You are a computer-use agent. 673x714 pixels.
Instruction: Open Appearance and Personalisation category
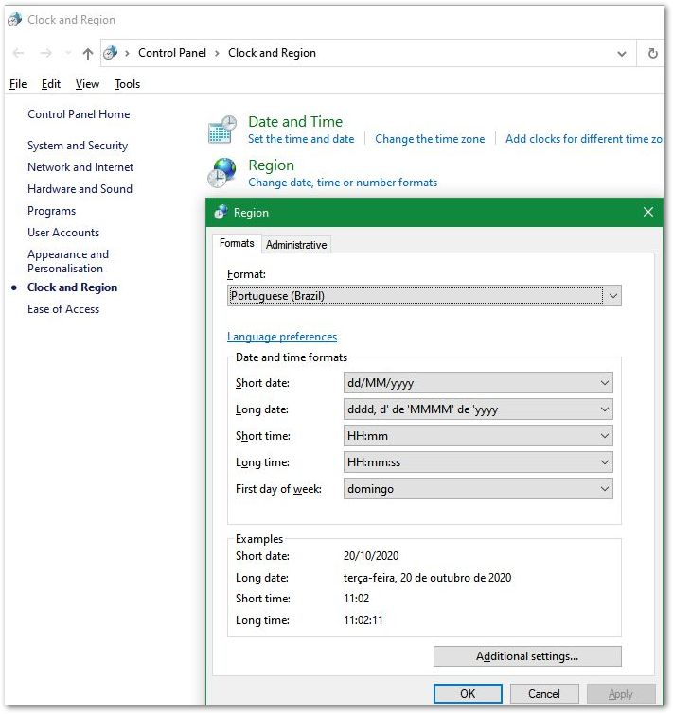pos(68,261)
